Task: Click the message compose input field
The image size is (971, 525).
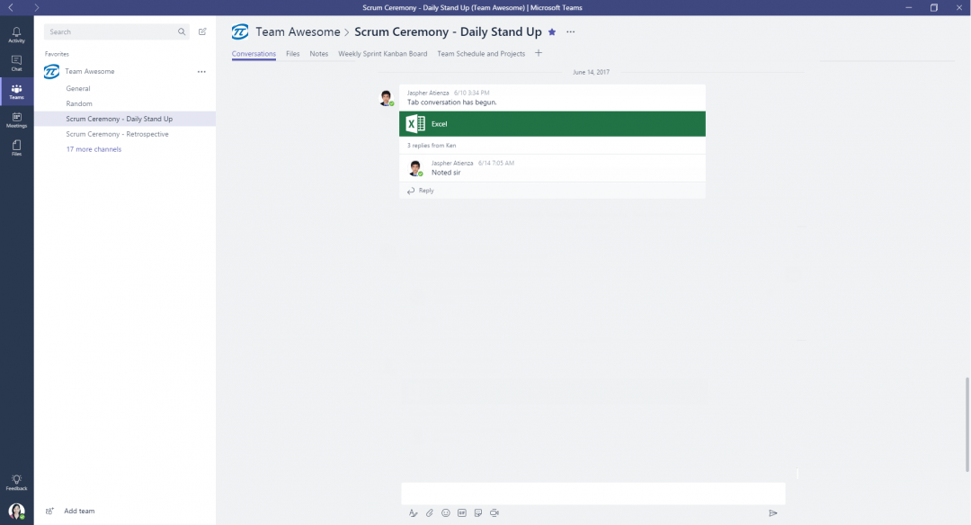Action: point(592,493)
